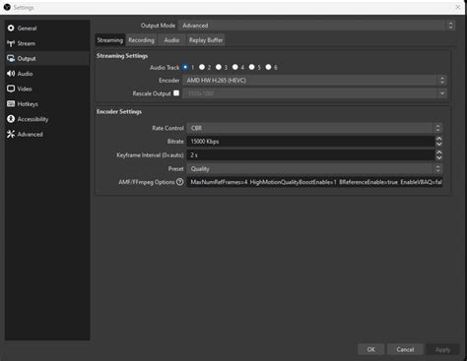Select audio track 5 radio button
Image resolution: width=467 pixels, height=361 pixels.
click(251, 67)
